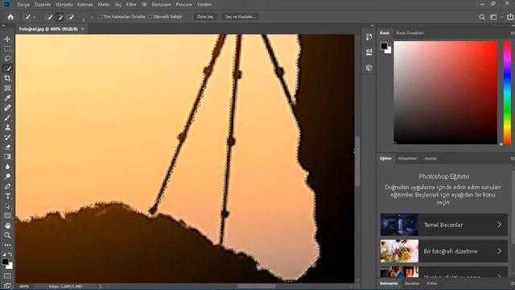515x290 pixels.
Task: Select the Brush tool
Action: [x=7, y=118]
